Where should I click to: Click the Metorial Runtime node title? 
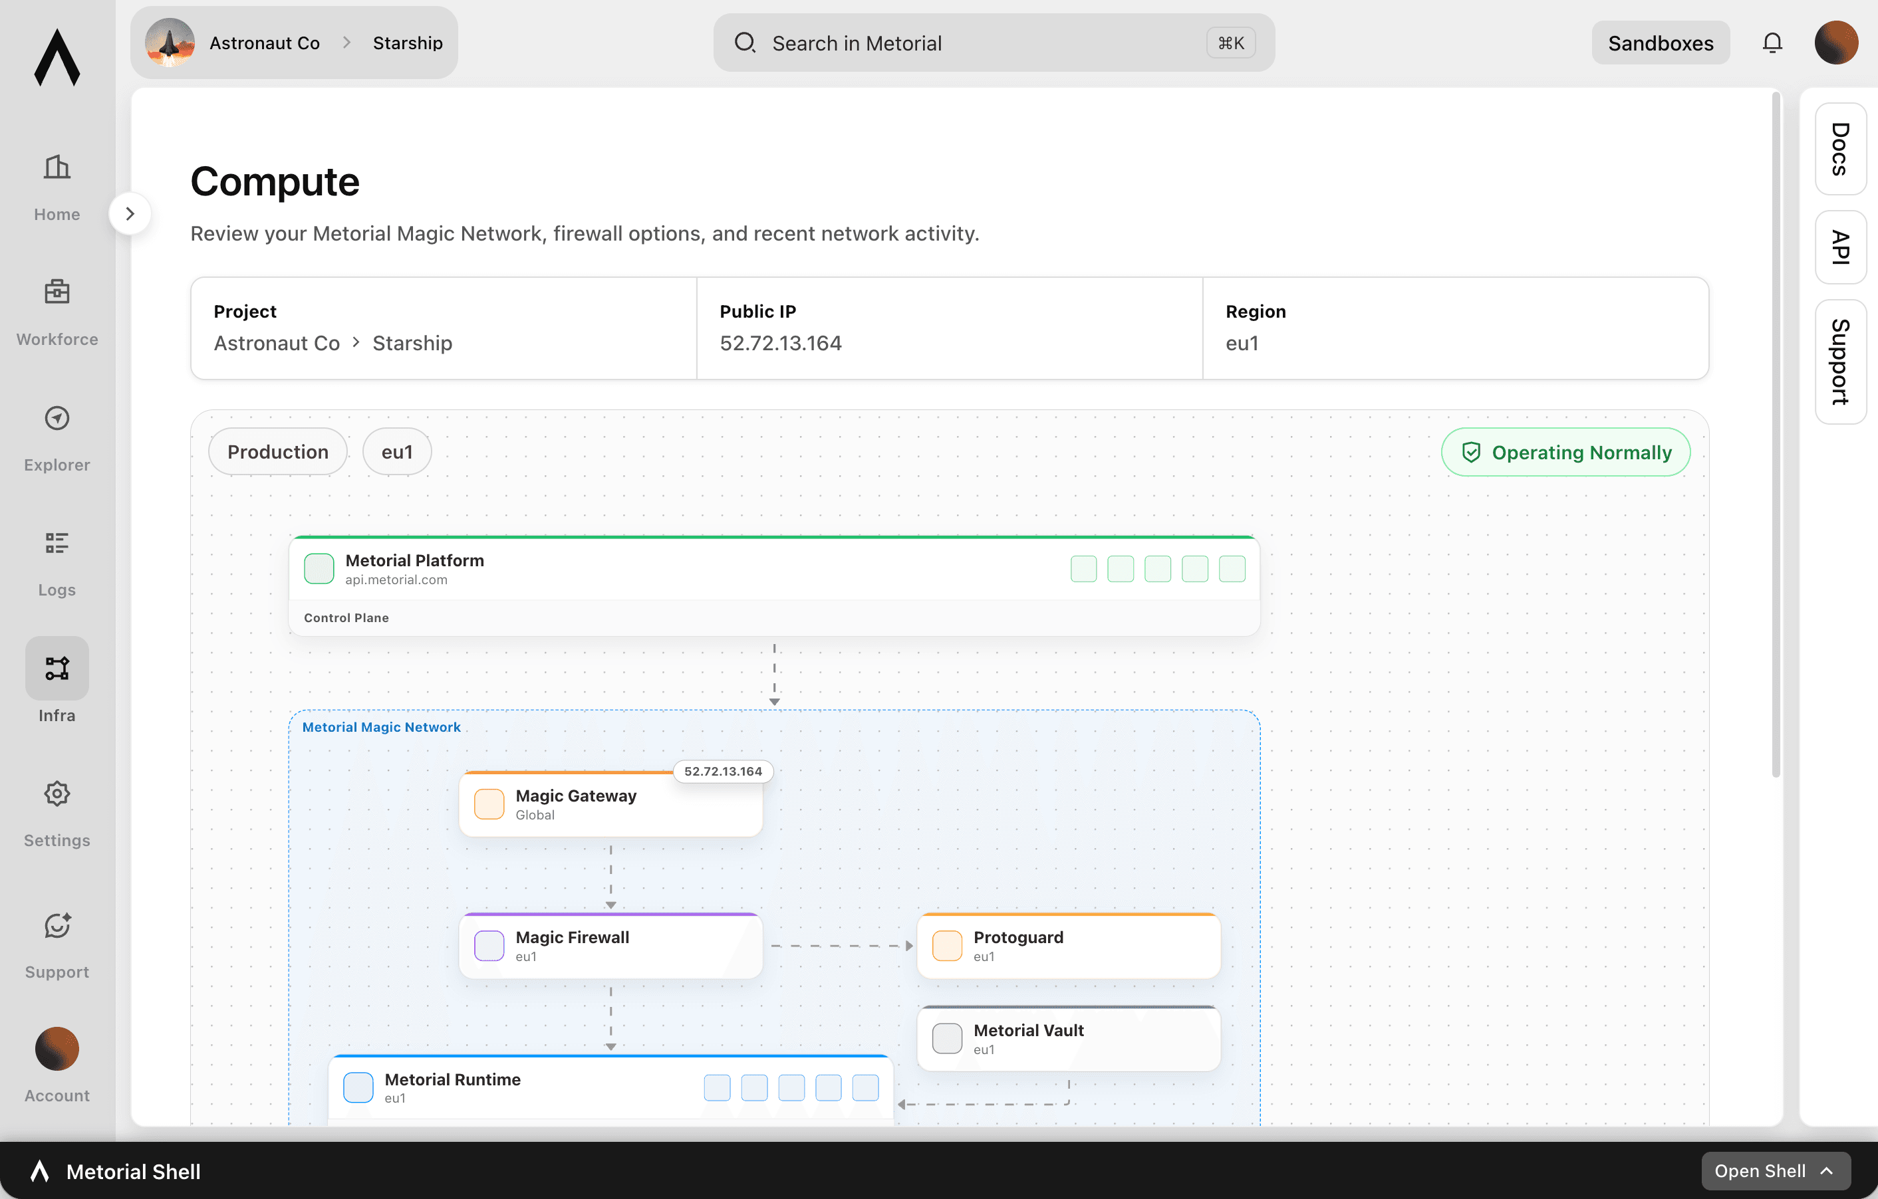click(x=452, y=1079)
